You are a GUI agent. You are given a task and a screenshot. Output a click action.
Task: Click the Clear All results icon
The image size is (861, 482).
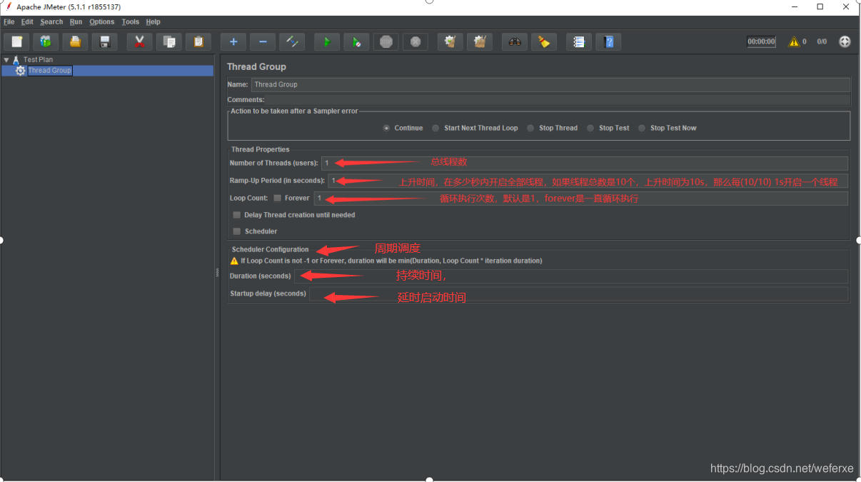(x=480, y=41)
